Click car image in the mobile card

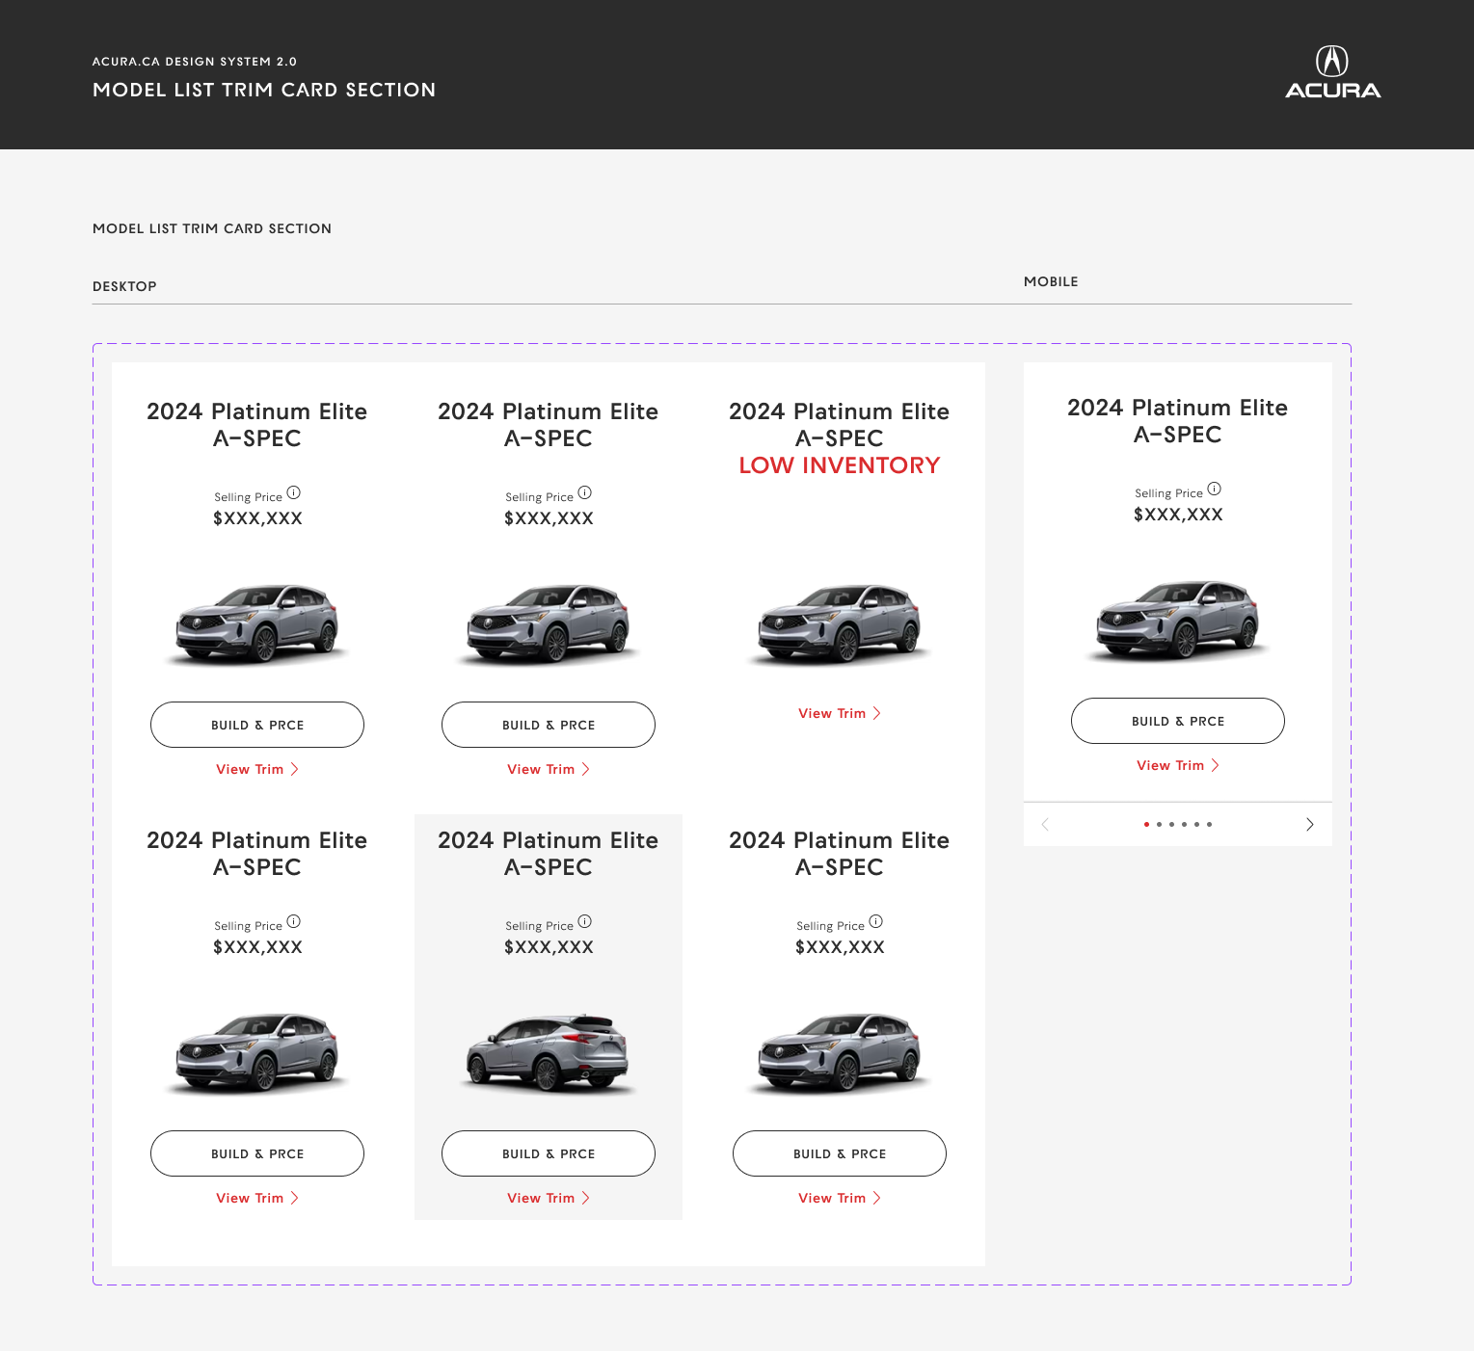[x=1178, y=620]
